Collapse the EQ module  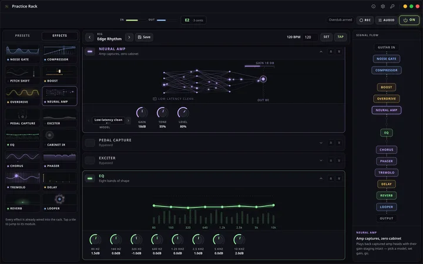[321, 178]
